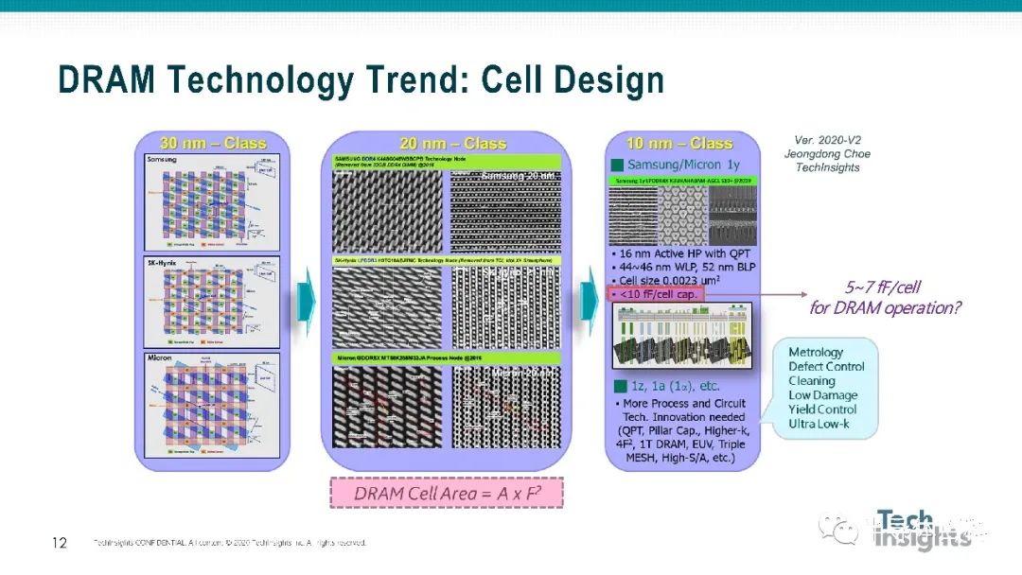Click the capacitor cross-section image in 10 nm panel
1022x575 pixels.
click(x=682, y=337)
